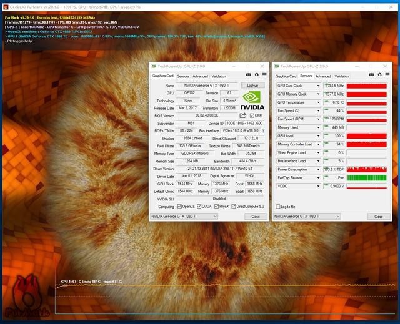The width and height of the screenshot is (400, 324).
Task: Click refresh icon in Sensors window
Action: 379,75
